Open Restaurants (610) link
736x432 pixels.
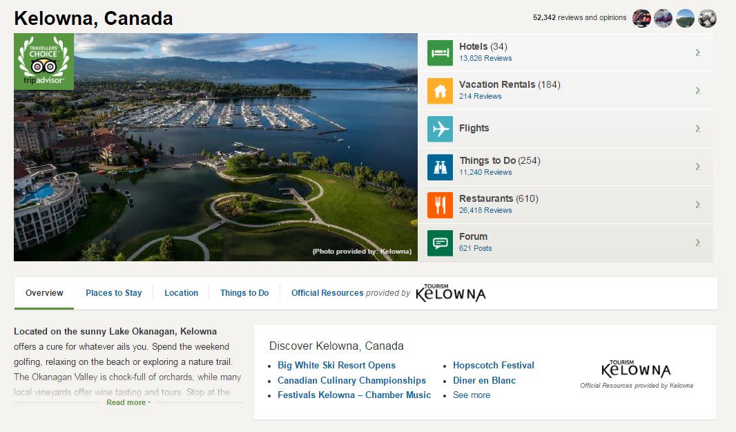[x=498, y=199]
